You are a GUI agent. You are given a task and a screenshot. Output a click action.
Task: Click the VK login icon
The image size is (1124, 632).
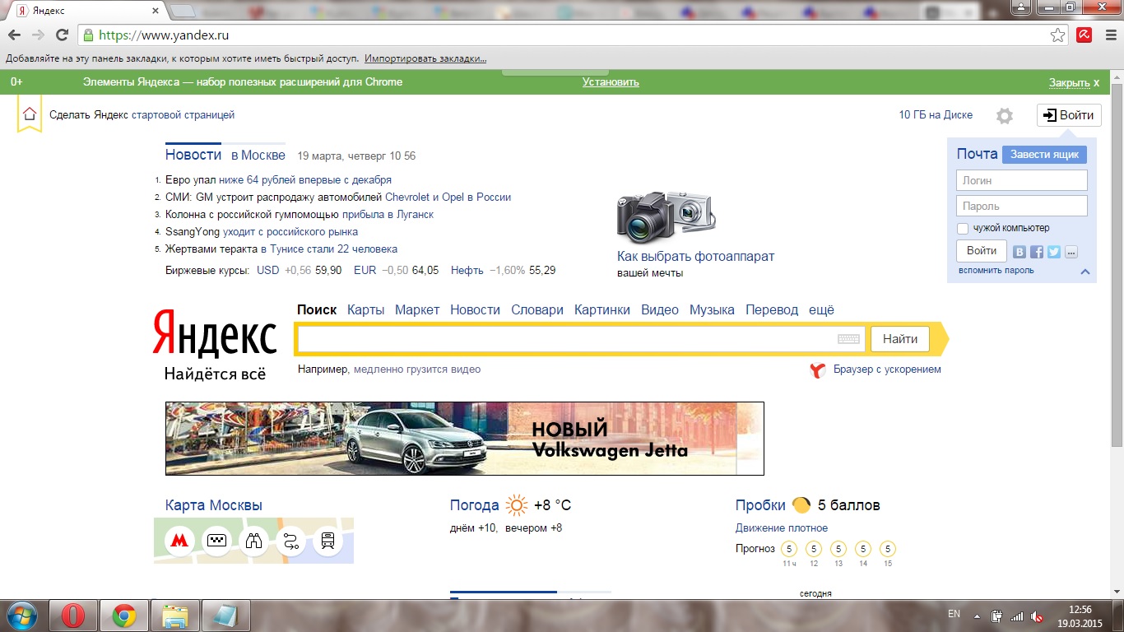tap(1020, 252)
